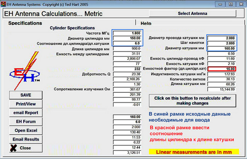Click the lower field showing 11.53
The width and height of the screenshot is (247, 159).
(127, 137)
